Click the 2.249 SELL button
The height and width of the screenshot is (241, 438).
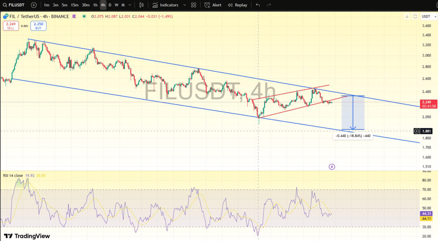(11, 26)
